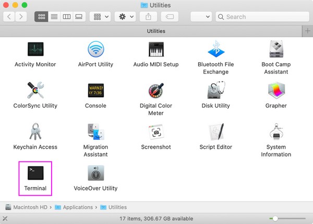The width and height of the screenshot is (313, 224).
Task: Open the gear Action menu
Action: [125, 17]
